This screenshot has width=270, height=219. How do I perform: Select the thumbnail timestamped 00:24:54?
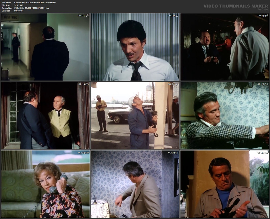coord(135,116)
